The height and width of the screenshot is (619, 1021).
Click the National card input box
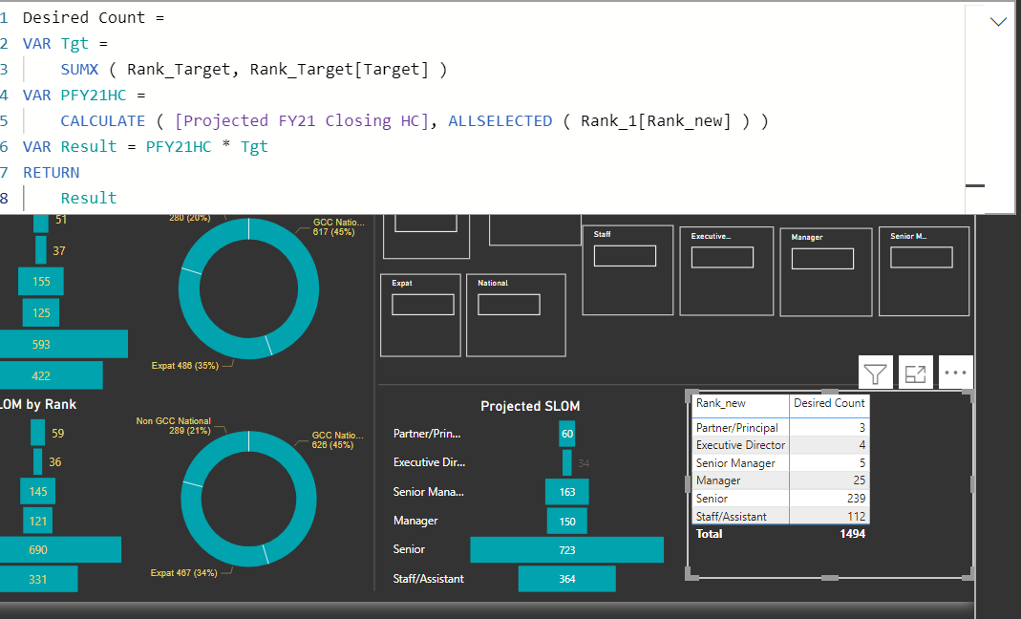(x=509, y=305)
